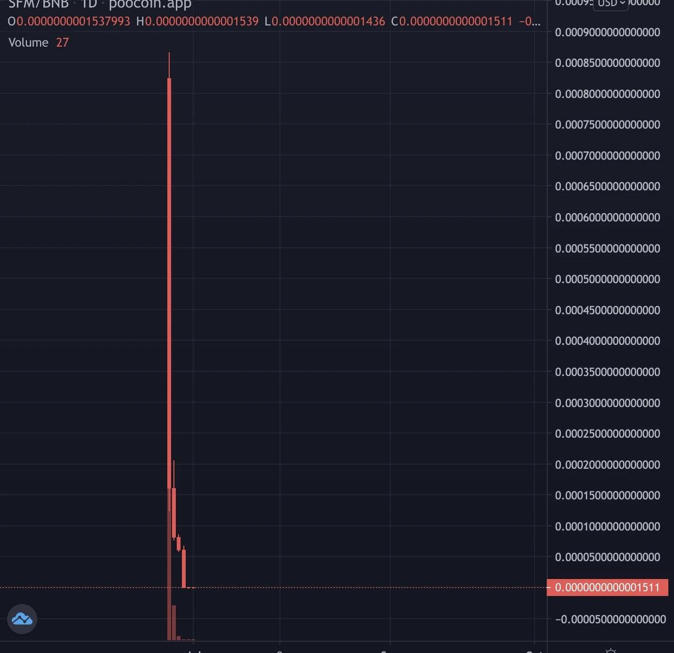Click the 0.000500000000000 price axis label
The width and height of the screenshot is (674, 653).
click(607, 279)
